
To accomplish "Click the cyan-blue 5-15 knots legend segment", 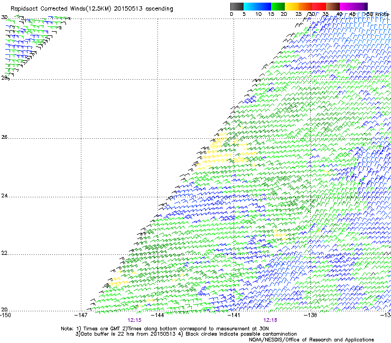I will 257,6.
